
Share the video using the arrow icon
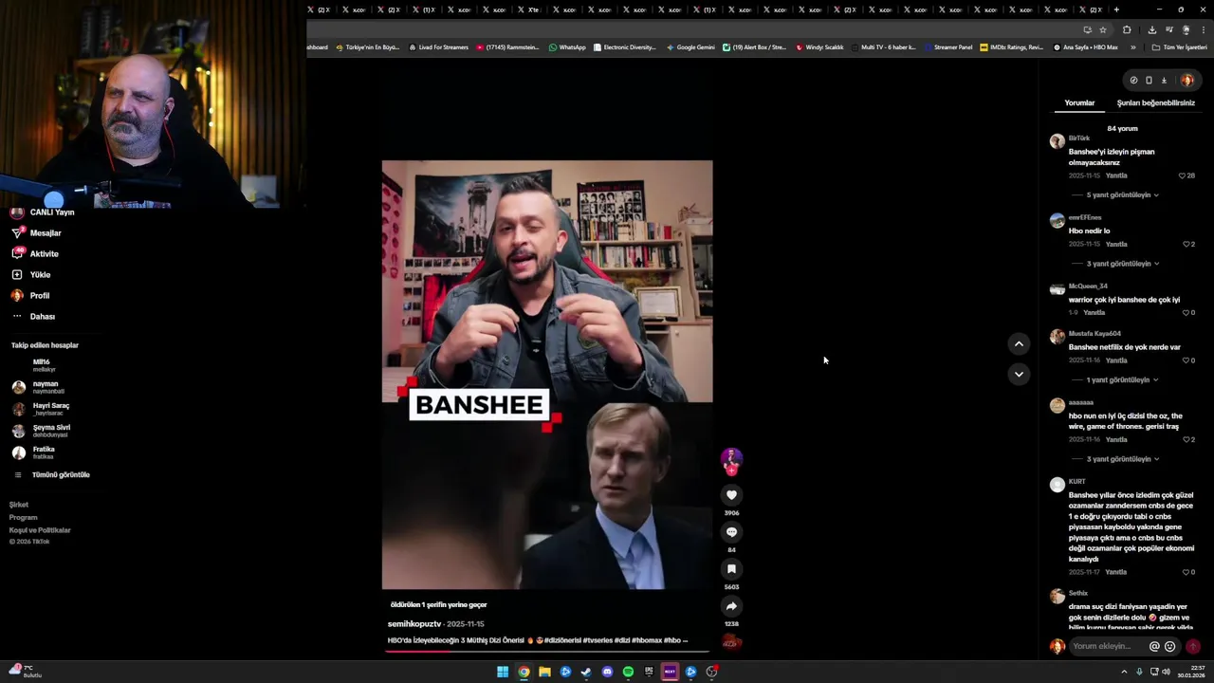click(731, 606)
